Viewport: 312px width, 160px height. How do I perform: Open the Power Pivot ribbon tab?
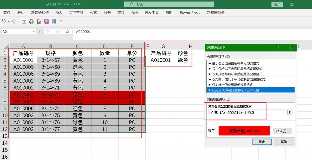pos(190,13)
